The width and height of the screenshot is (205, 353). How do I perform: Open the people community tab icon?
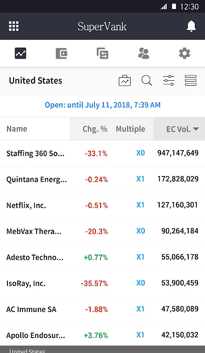144,53
